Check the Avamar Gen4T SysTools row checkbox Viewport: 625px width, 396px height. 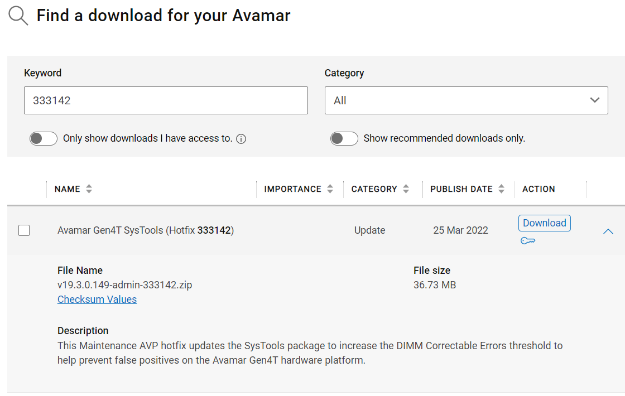click(x=24, y=230)
